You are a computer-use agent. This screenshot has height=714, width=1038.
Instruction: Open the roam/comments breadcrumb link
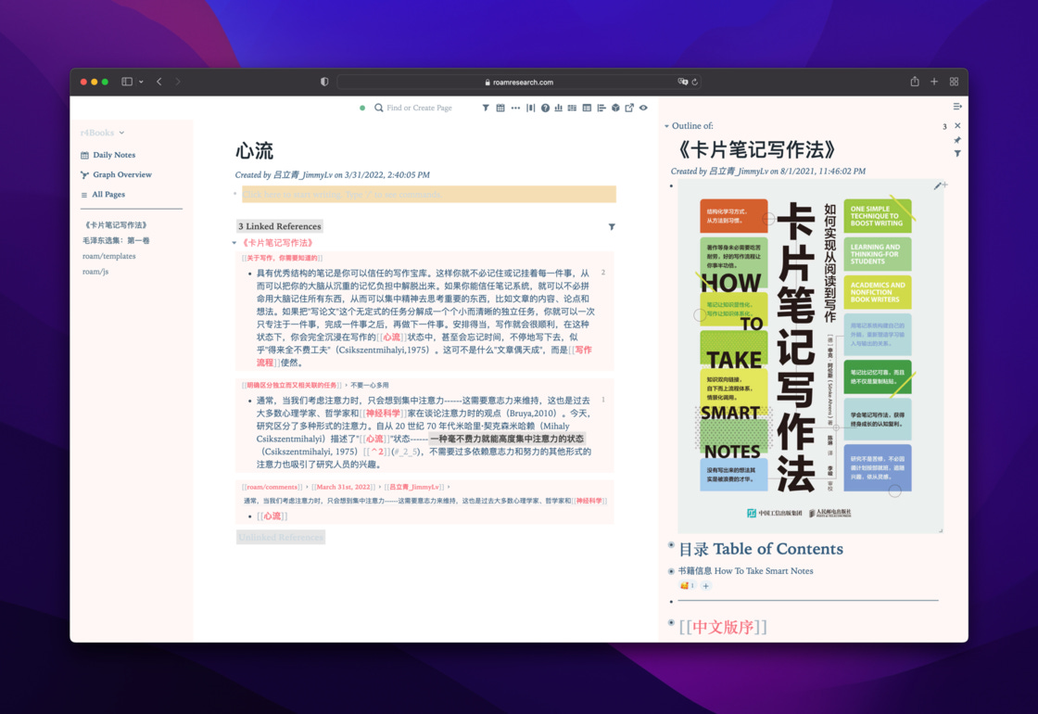click(272, 487)
